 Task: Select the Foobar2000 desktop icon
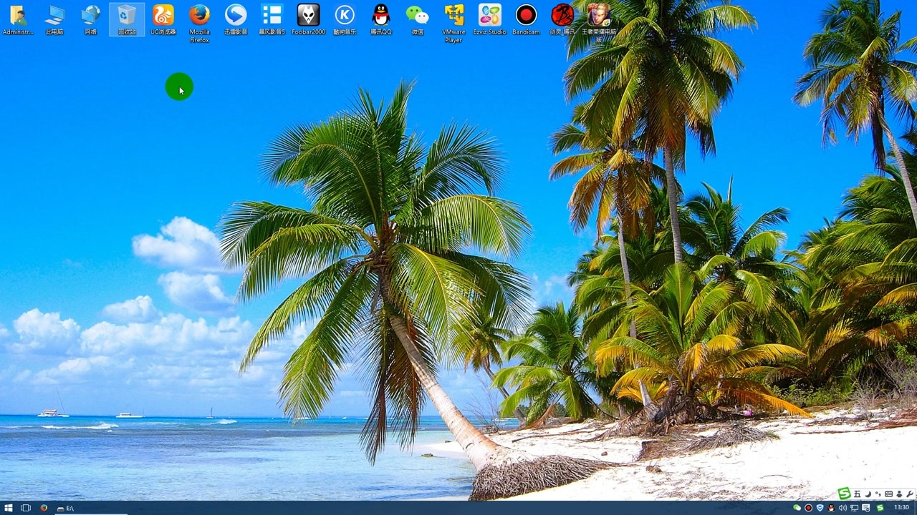pyautogui.click(x=308, y=19)
